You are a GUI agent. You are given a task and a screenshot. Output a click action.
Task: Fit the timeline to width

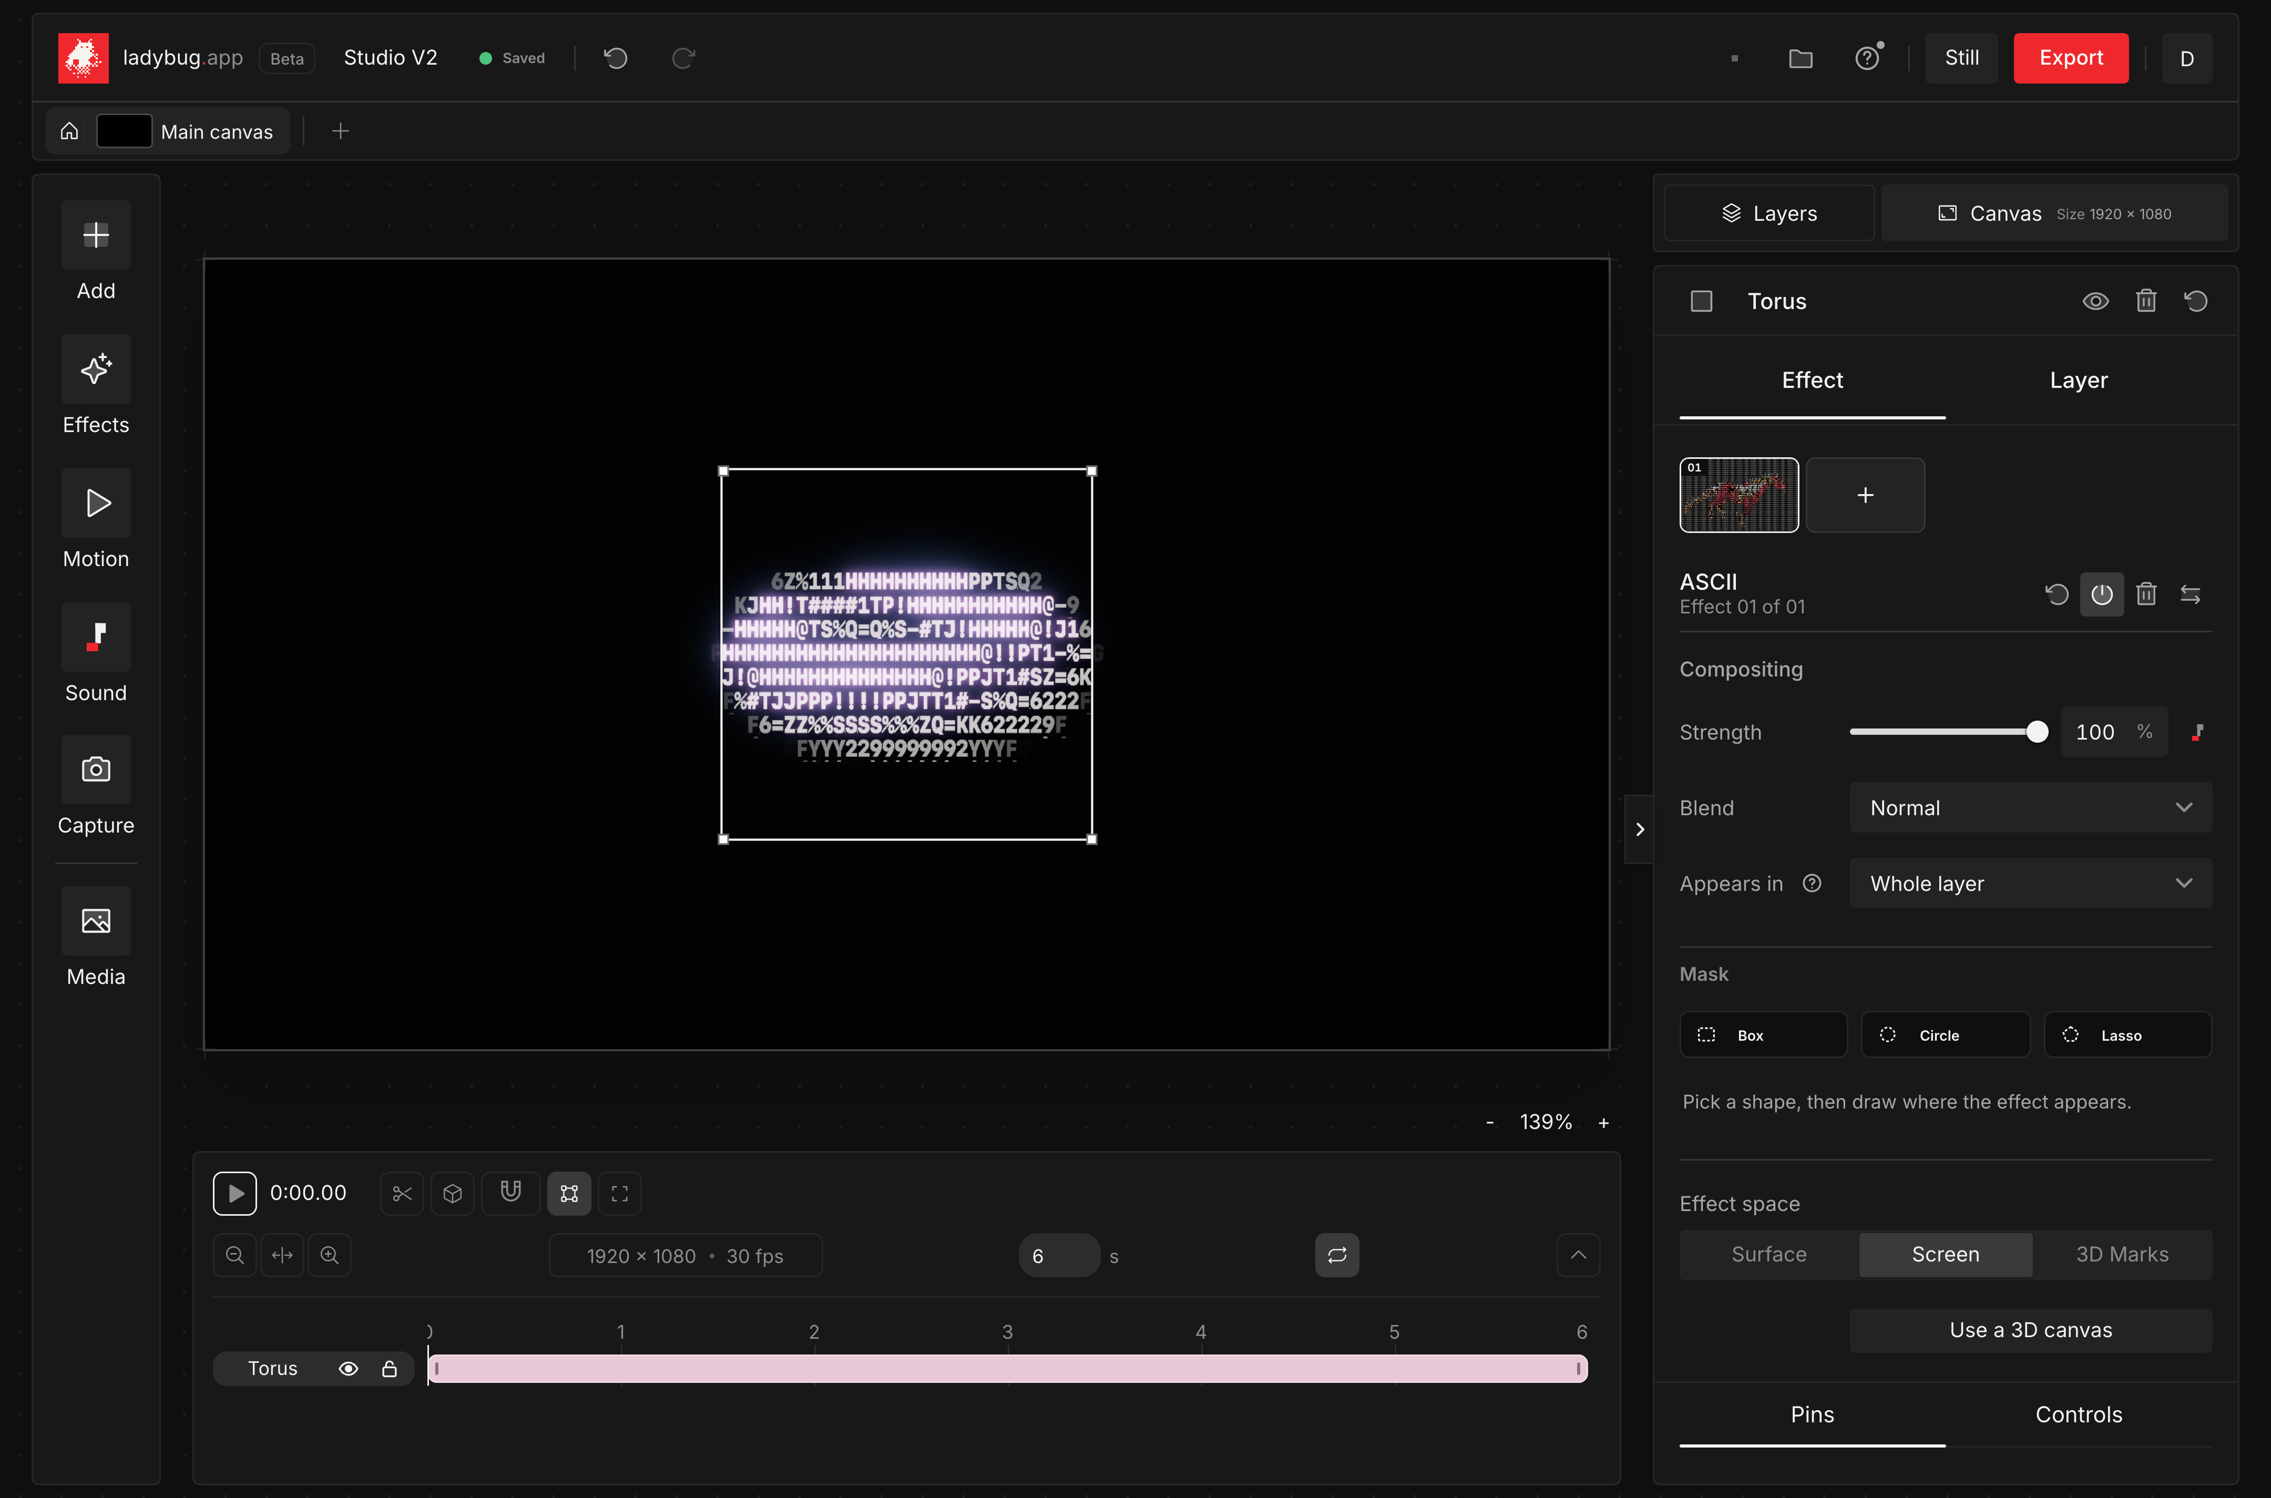point(282,1255)
